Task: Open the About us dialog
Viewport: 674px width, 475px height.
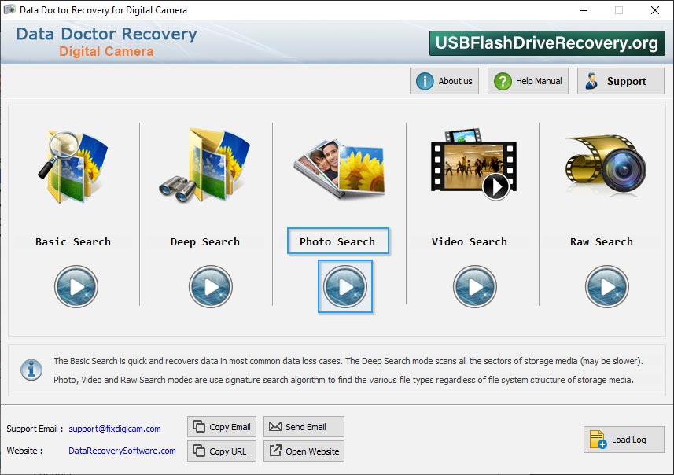Action: point(444,81)
